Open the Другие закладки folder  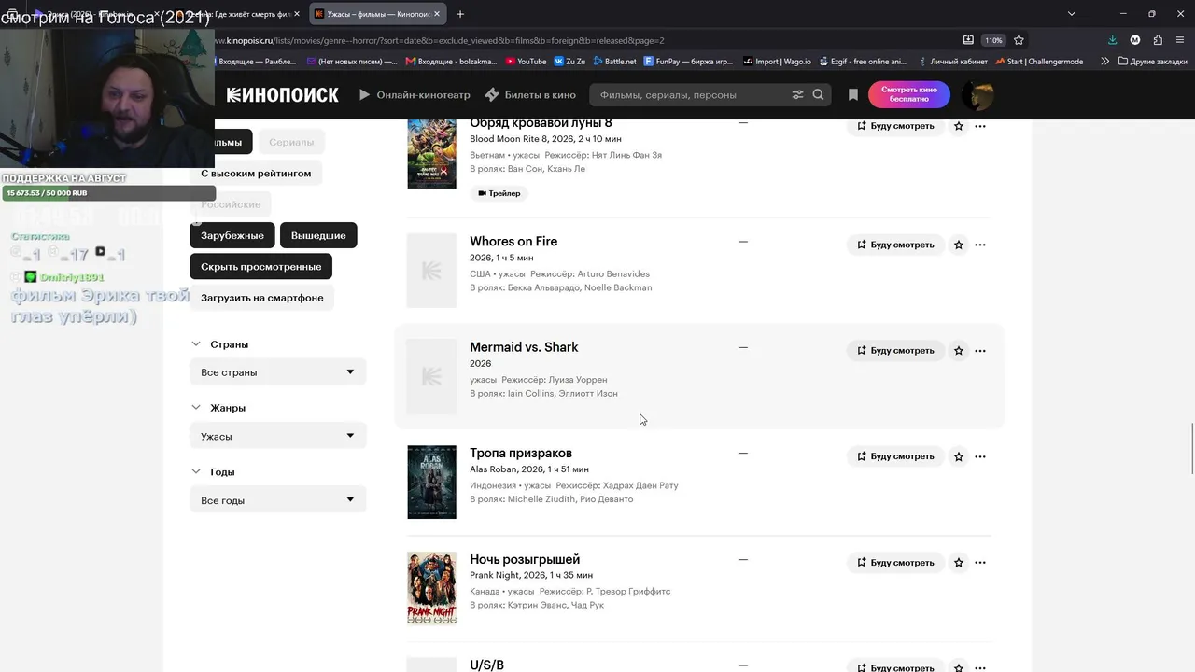click(1152, 62)
